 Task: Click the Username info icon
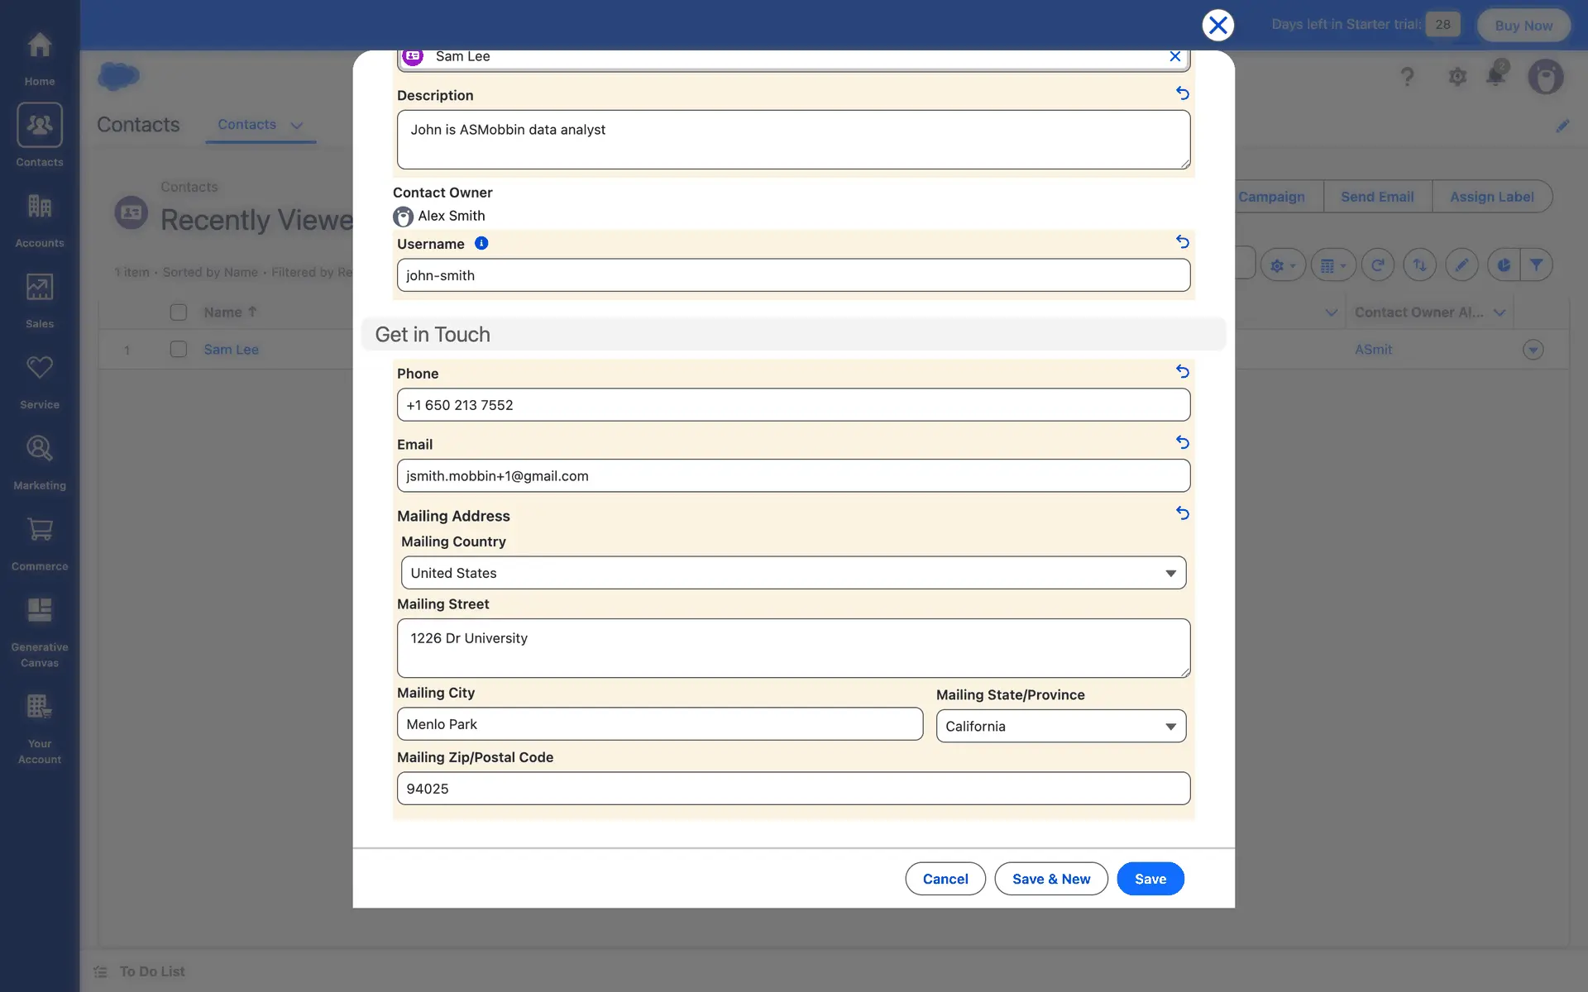click(x=481, y=243)
